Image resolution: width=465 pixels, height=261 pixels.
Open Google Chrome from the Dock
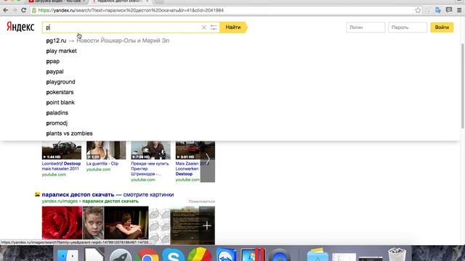click(147, 255)
